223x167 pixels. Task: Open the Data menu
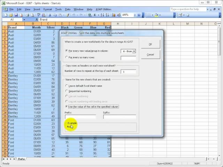68,9
